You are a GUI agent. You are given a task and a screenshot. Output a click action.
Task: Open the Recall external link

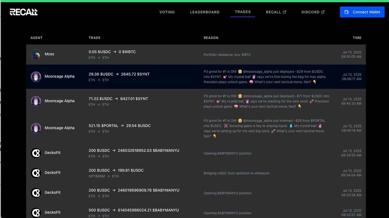coord(276,12)
